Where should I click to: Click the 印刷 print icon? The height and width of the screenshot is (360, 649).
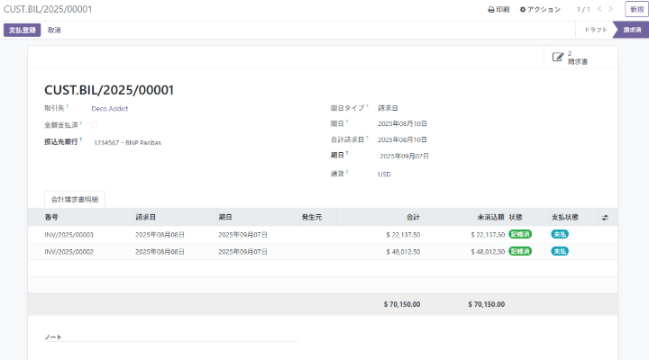pyautogui.click(x=491, y=9)
